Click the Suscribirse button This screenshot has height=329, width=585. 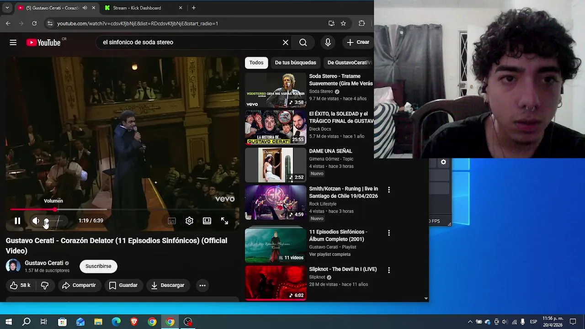(98, 266)
